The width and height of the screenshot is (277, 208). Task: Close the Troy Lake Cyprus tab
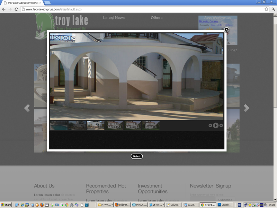pyautogui.click(x=40, y=3)
